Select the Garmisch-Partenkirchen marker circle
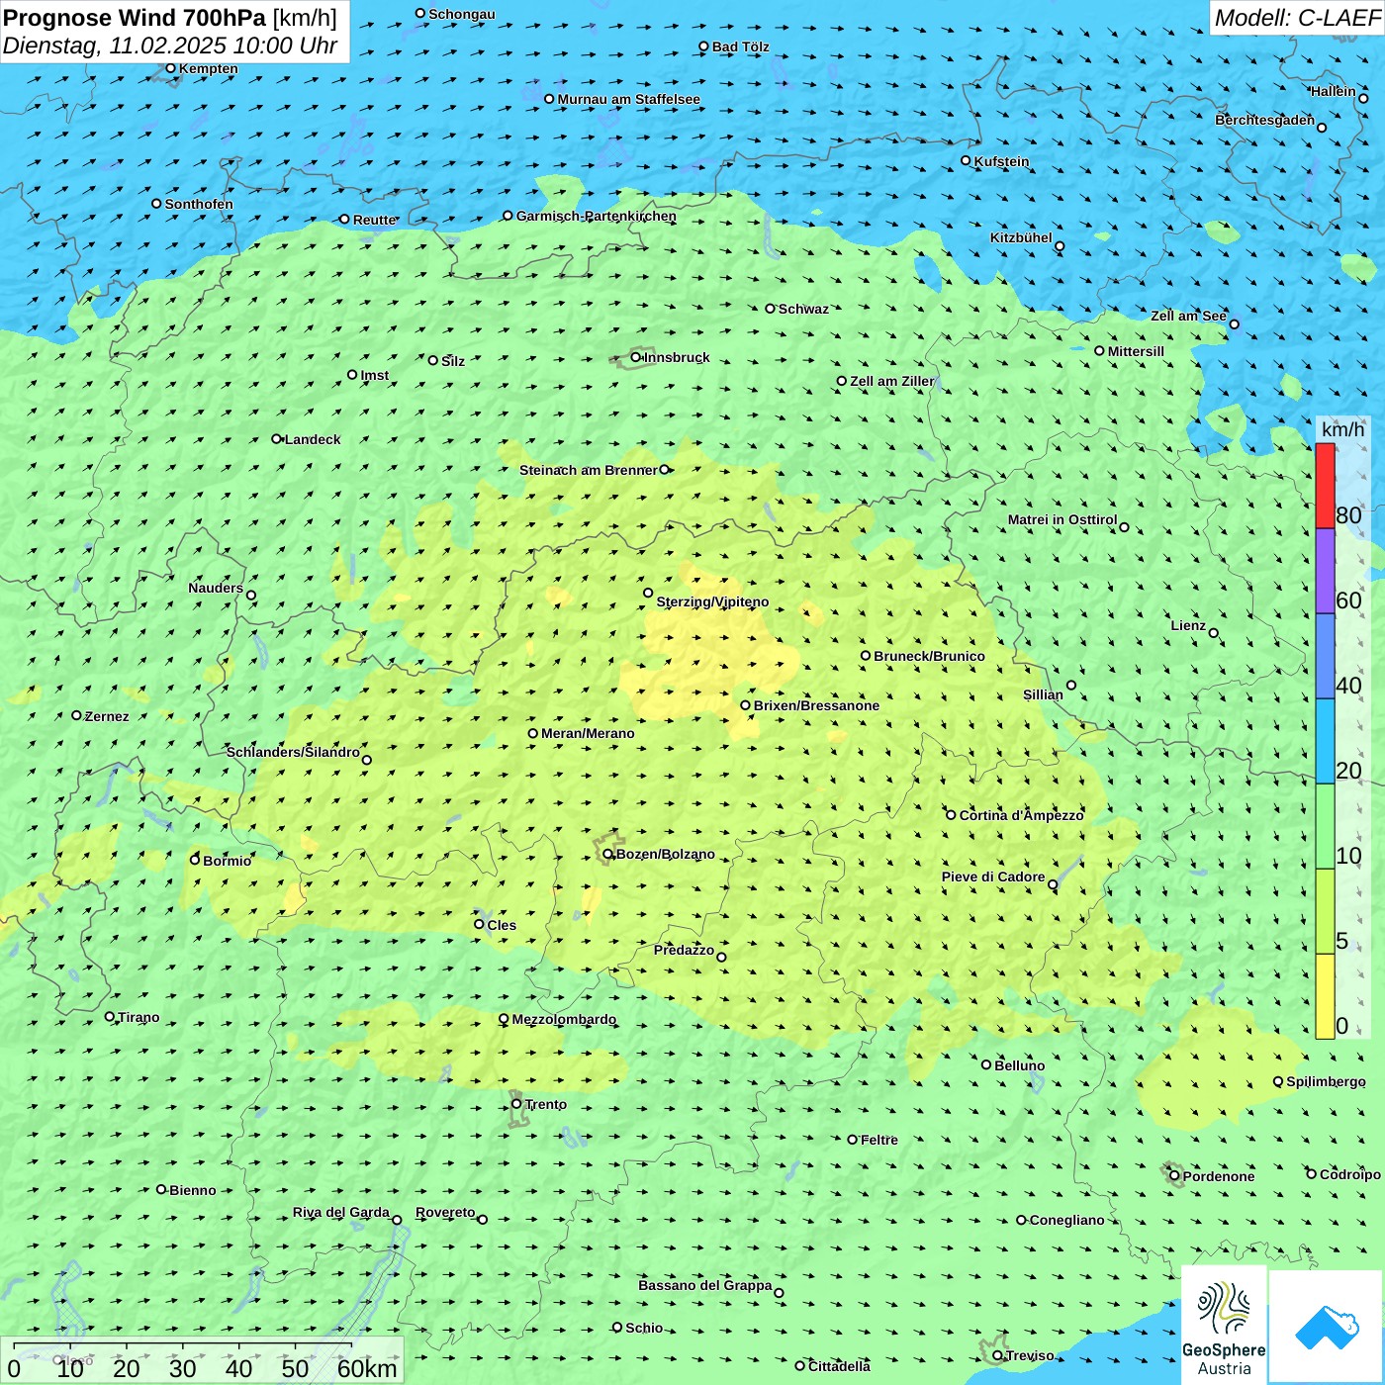The image size is (1385, 1385). (508, 216)
